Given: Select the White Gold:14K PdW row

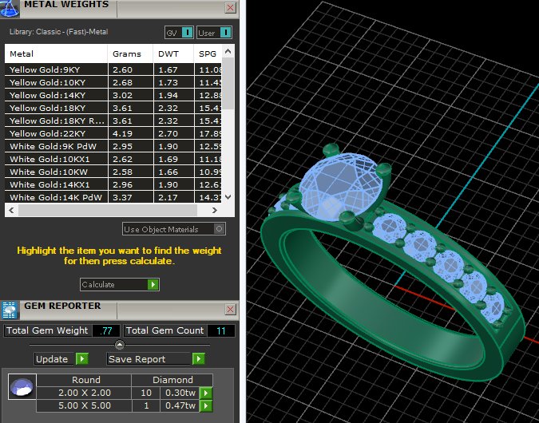Looking at the screenshot, I should click(113, 197).
